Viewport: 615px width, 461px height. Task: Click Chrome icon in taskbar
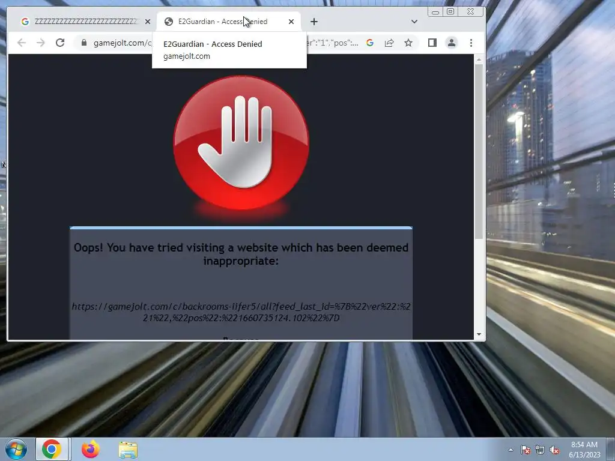[x=52, y=449]
